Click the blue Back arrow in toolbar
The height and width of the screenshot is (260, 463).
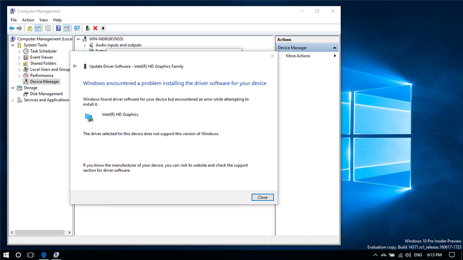tap(11, 28)
